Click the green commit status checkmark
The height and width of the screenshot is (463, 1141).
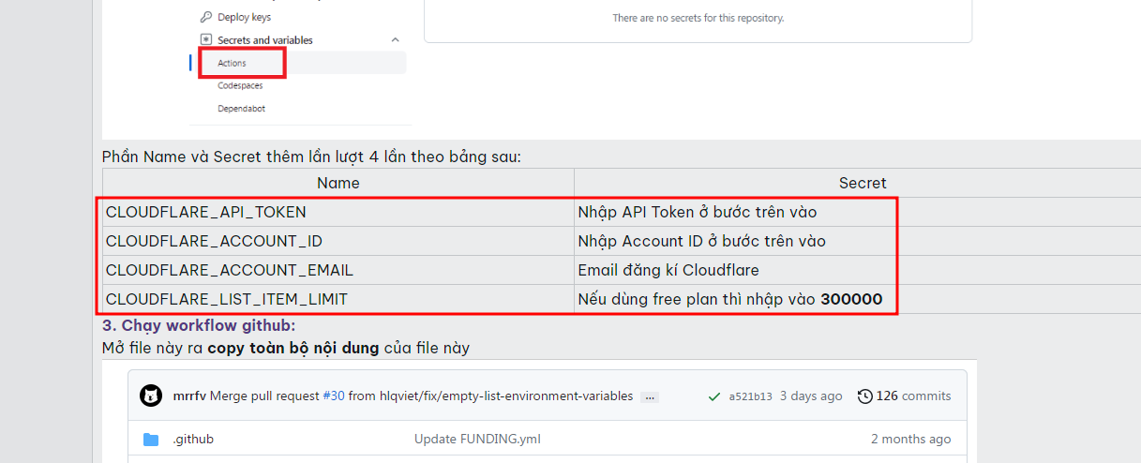tap(714, 396)
